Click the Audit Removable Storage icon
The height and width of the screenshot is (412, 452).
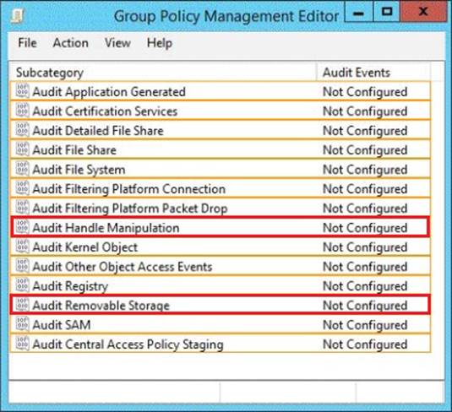(x=22, y=305)
